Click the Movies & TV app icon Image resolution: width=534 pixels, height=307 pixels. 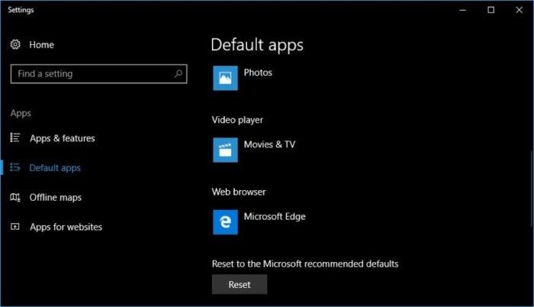[226, 150]
